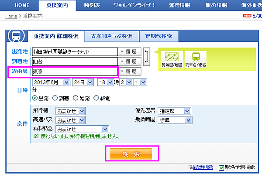
Task: Select the 乗換案内 top menu tab
Action: 57,6
